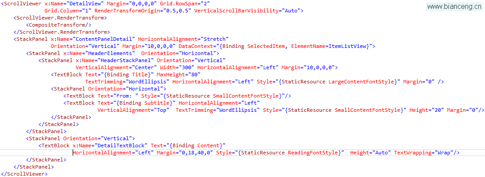Click the closing </ScrollViewer.RenderTransform> tag
This screenshot has height=177, width=485.
62,31
